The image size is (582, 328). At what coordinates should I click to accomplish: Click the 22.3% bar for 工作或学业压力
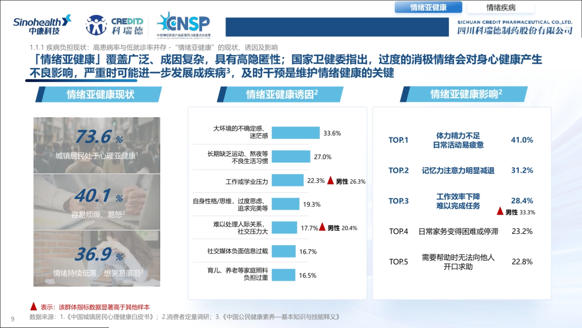pos(288,180)
